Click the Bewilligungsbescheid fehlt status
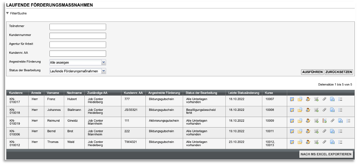The image size is (357, 165). (x=201, y=111)
